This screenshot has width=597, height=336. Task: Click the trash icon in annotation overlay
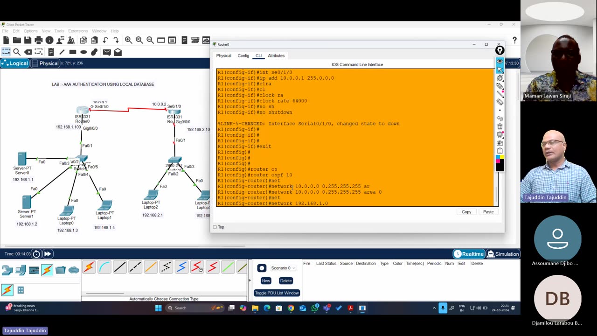click(500, 126)
